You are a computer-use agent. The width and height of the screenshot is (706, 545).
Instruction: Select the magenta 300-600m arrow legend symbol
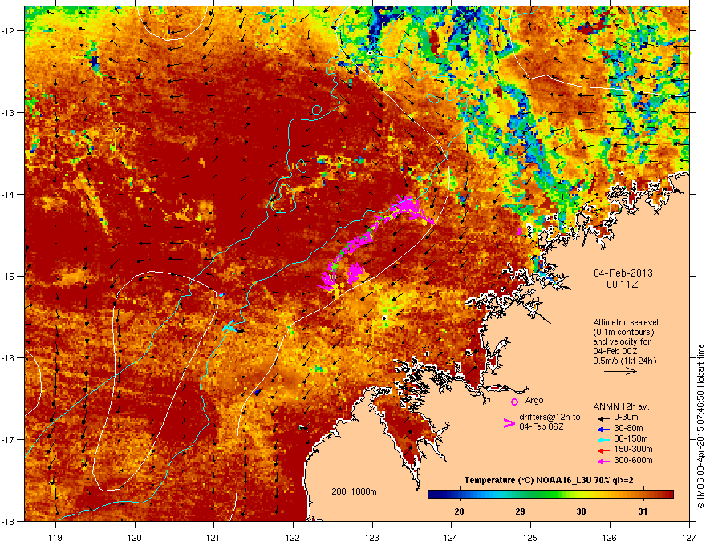603,461
